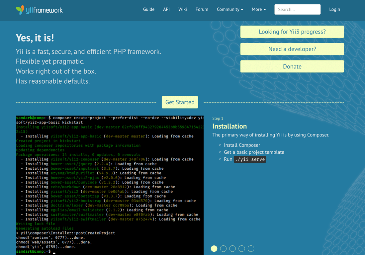
Task: Click the ./yii serve code snippet
Action: (250, 159)
